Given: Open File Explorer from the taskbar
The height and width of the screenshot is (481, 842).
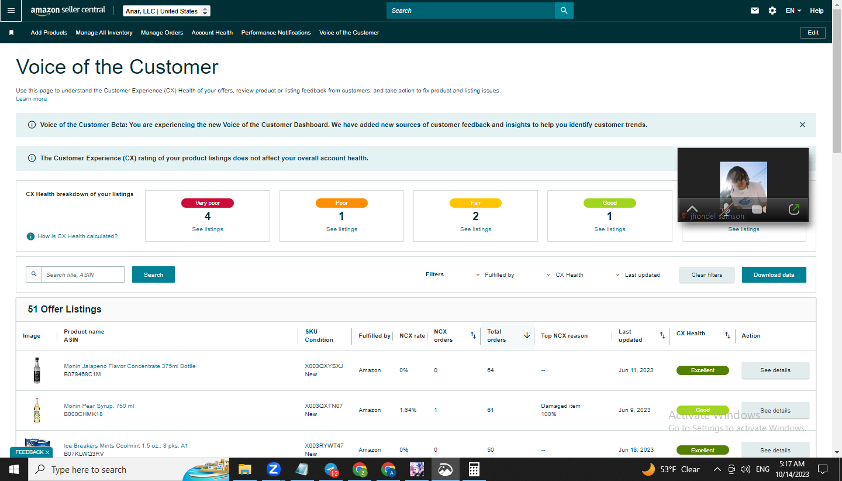Looking at the screenshot, I should (x=244, y=469).
